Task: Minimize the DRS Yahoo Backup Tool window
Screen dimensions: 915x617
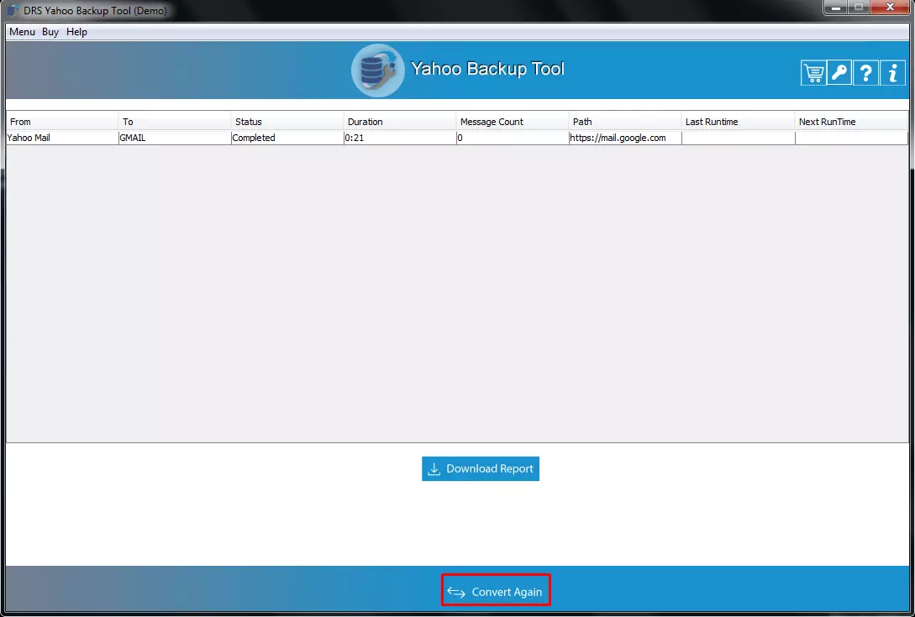Action: 836,8
